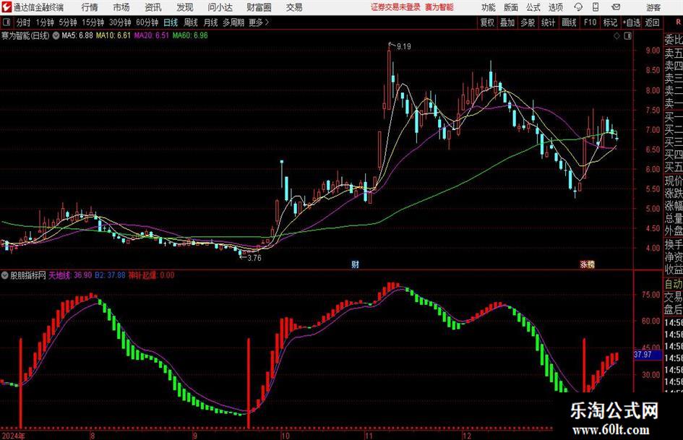The height and width of the screenshot is (440, 683).
Task: Click the MA20: 6.51 label
Action: 152,35
